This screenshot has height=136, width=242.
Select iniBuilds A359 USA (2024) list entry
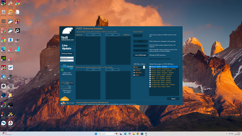click(163, 85)
